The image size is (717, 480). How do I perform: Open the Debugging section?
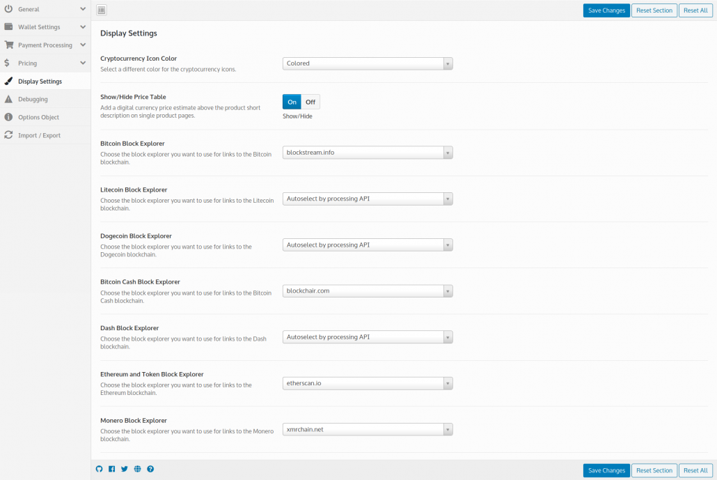(x=45, y=99)
